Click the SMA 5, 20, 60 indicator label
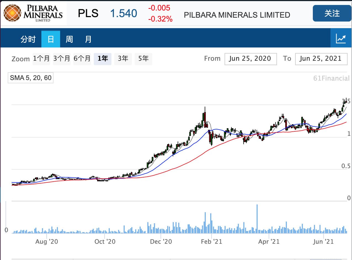The image size is (352, 260). tap(31, 78)
